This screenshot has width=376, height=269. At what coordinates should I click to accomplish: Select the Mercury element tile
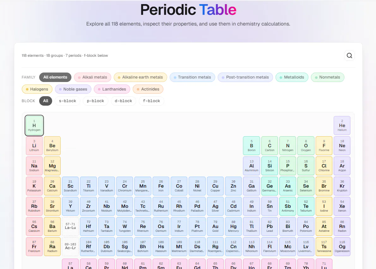[233, 226]
